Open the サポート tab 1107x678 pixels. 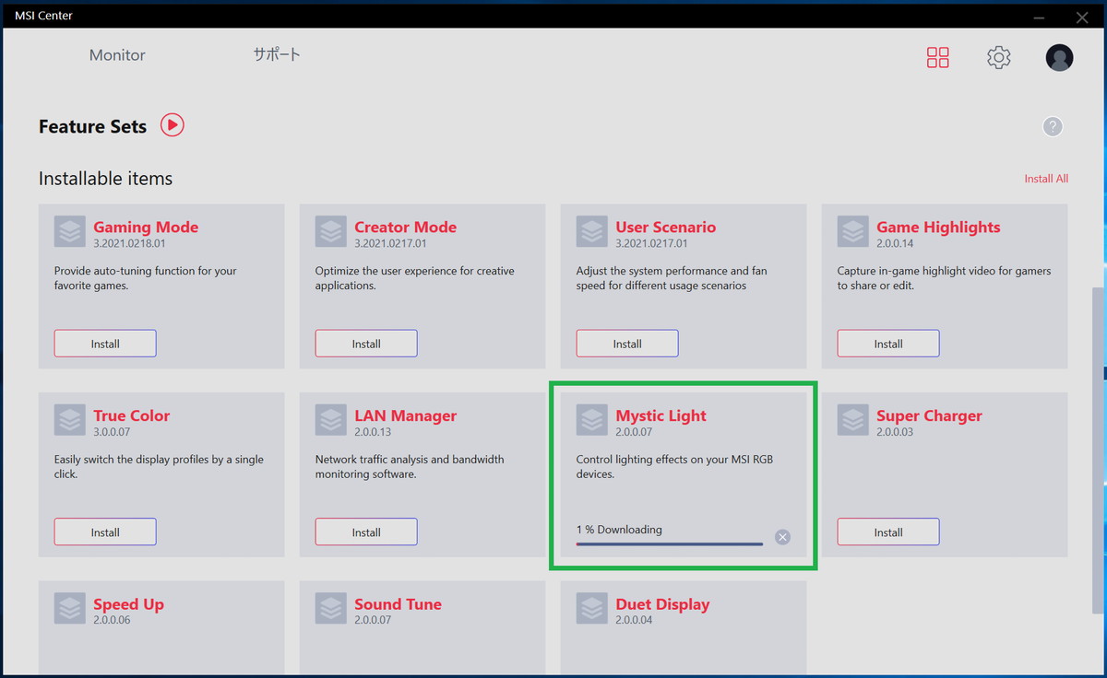[x=277, y=54]
